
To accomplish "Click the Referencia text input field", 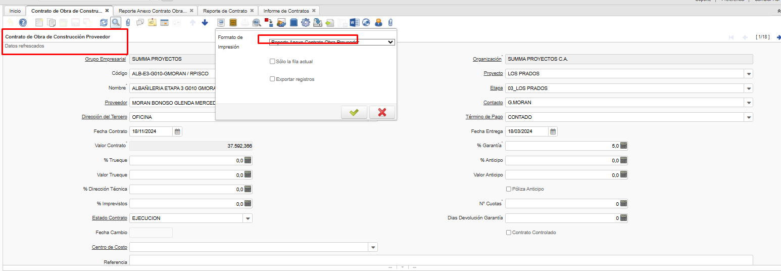I will 440,260.
